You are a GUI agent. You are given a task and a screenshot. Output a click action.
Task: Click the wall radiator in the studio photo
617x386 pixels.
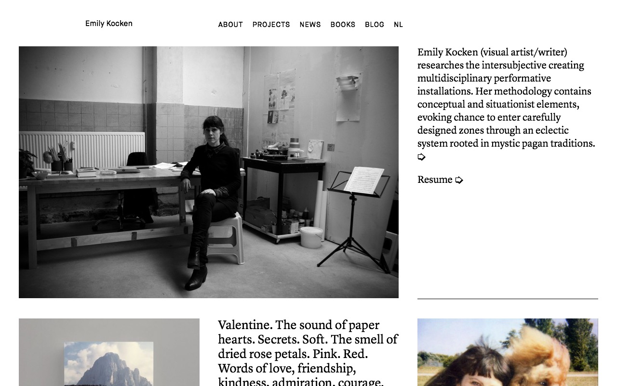click(x=82, y=150)
